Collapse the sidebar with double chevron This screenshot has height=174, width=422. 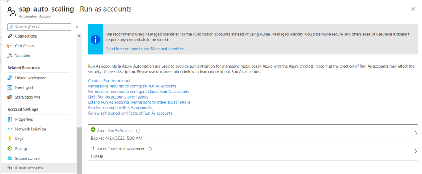(x=77, y=27)
